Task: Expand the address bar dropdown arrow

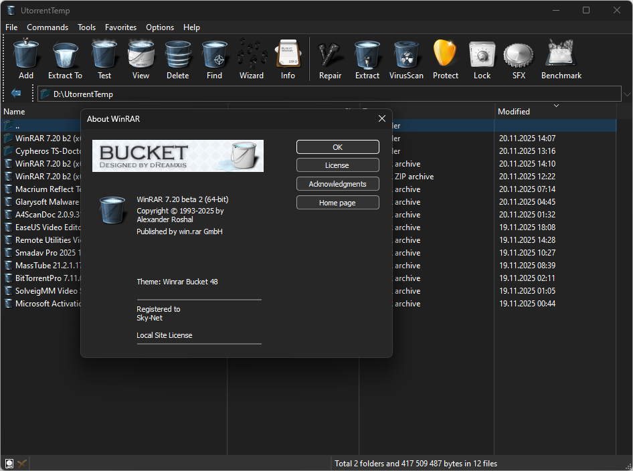Action: pos(627,94)
